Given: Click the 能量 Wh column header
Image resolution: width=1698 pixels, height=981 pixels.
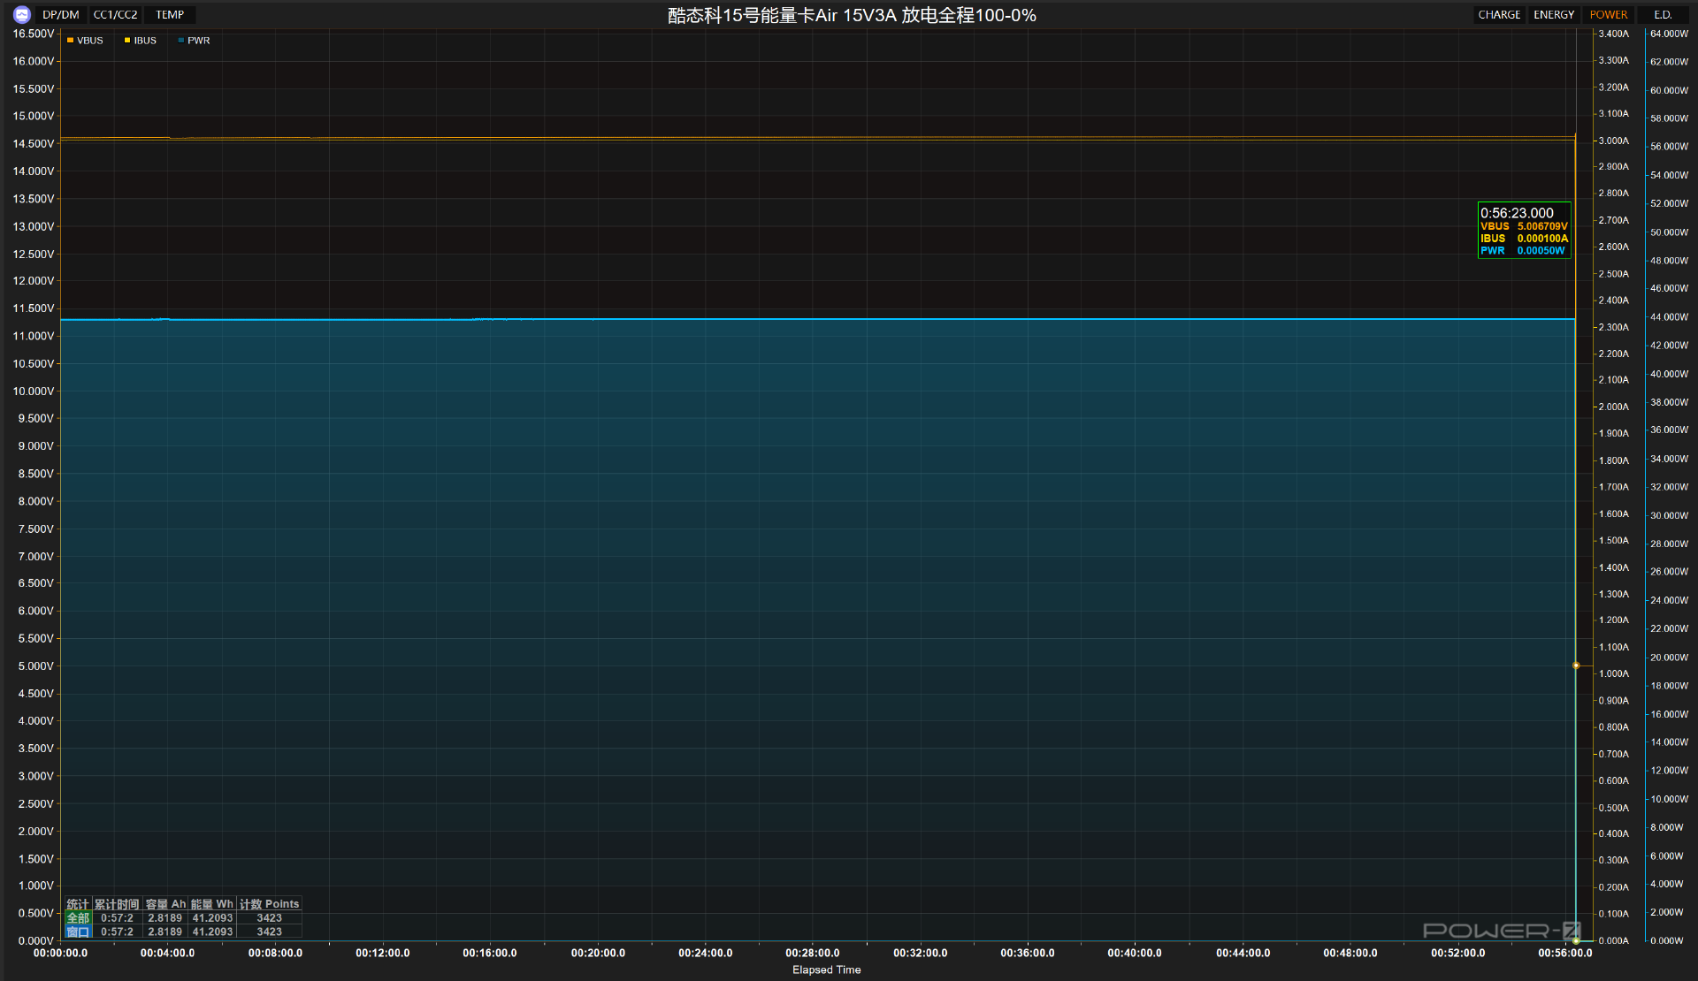Looking at the screenshot, I should coord(212,904).
